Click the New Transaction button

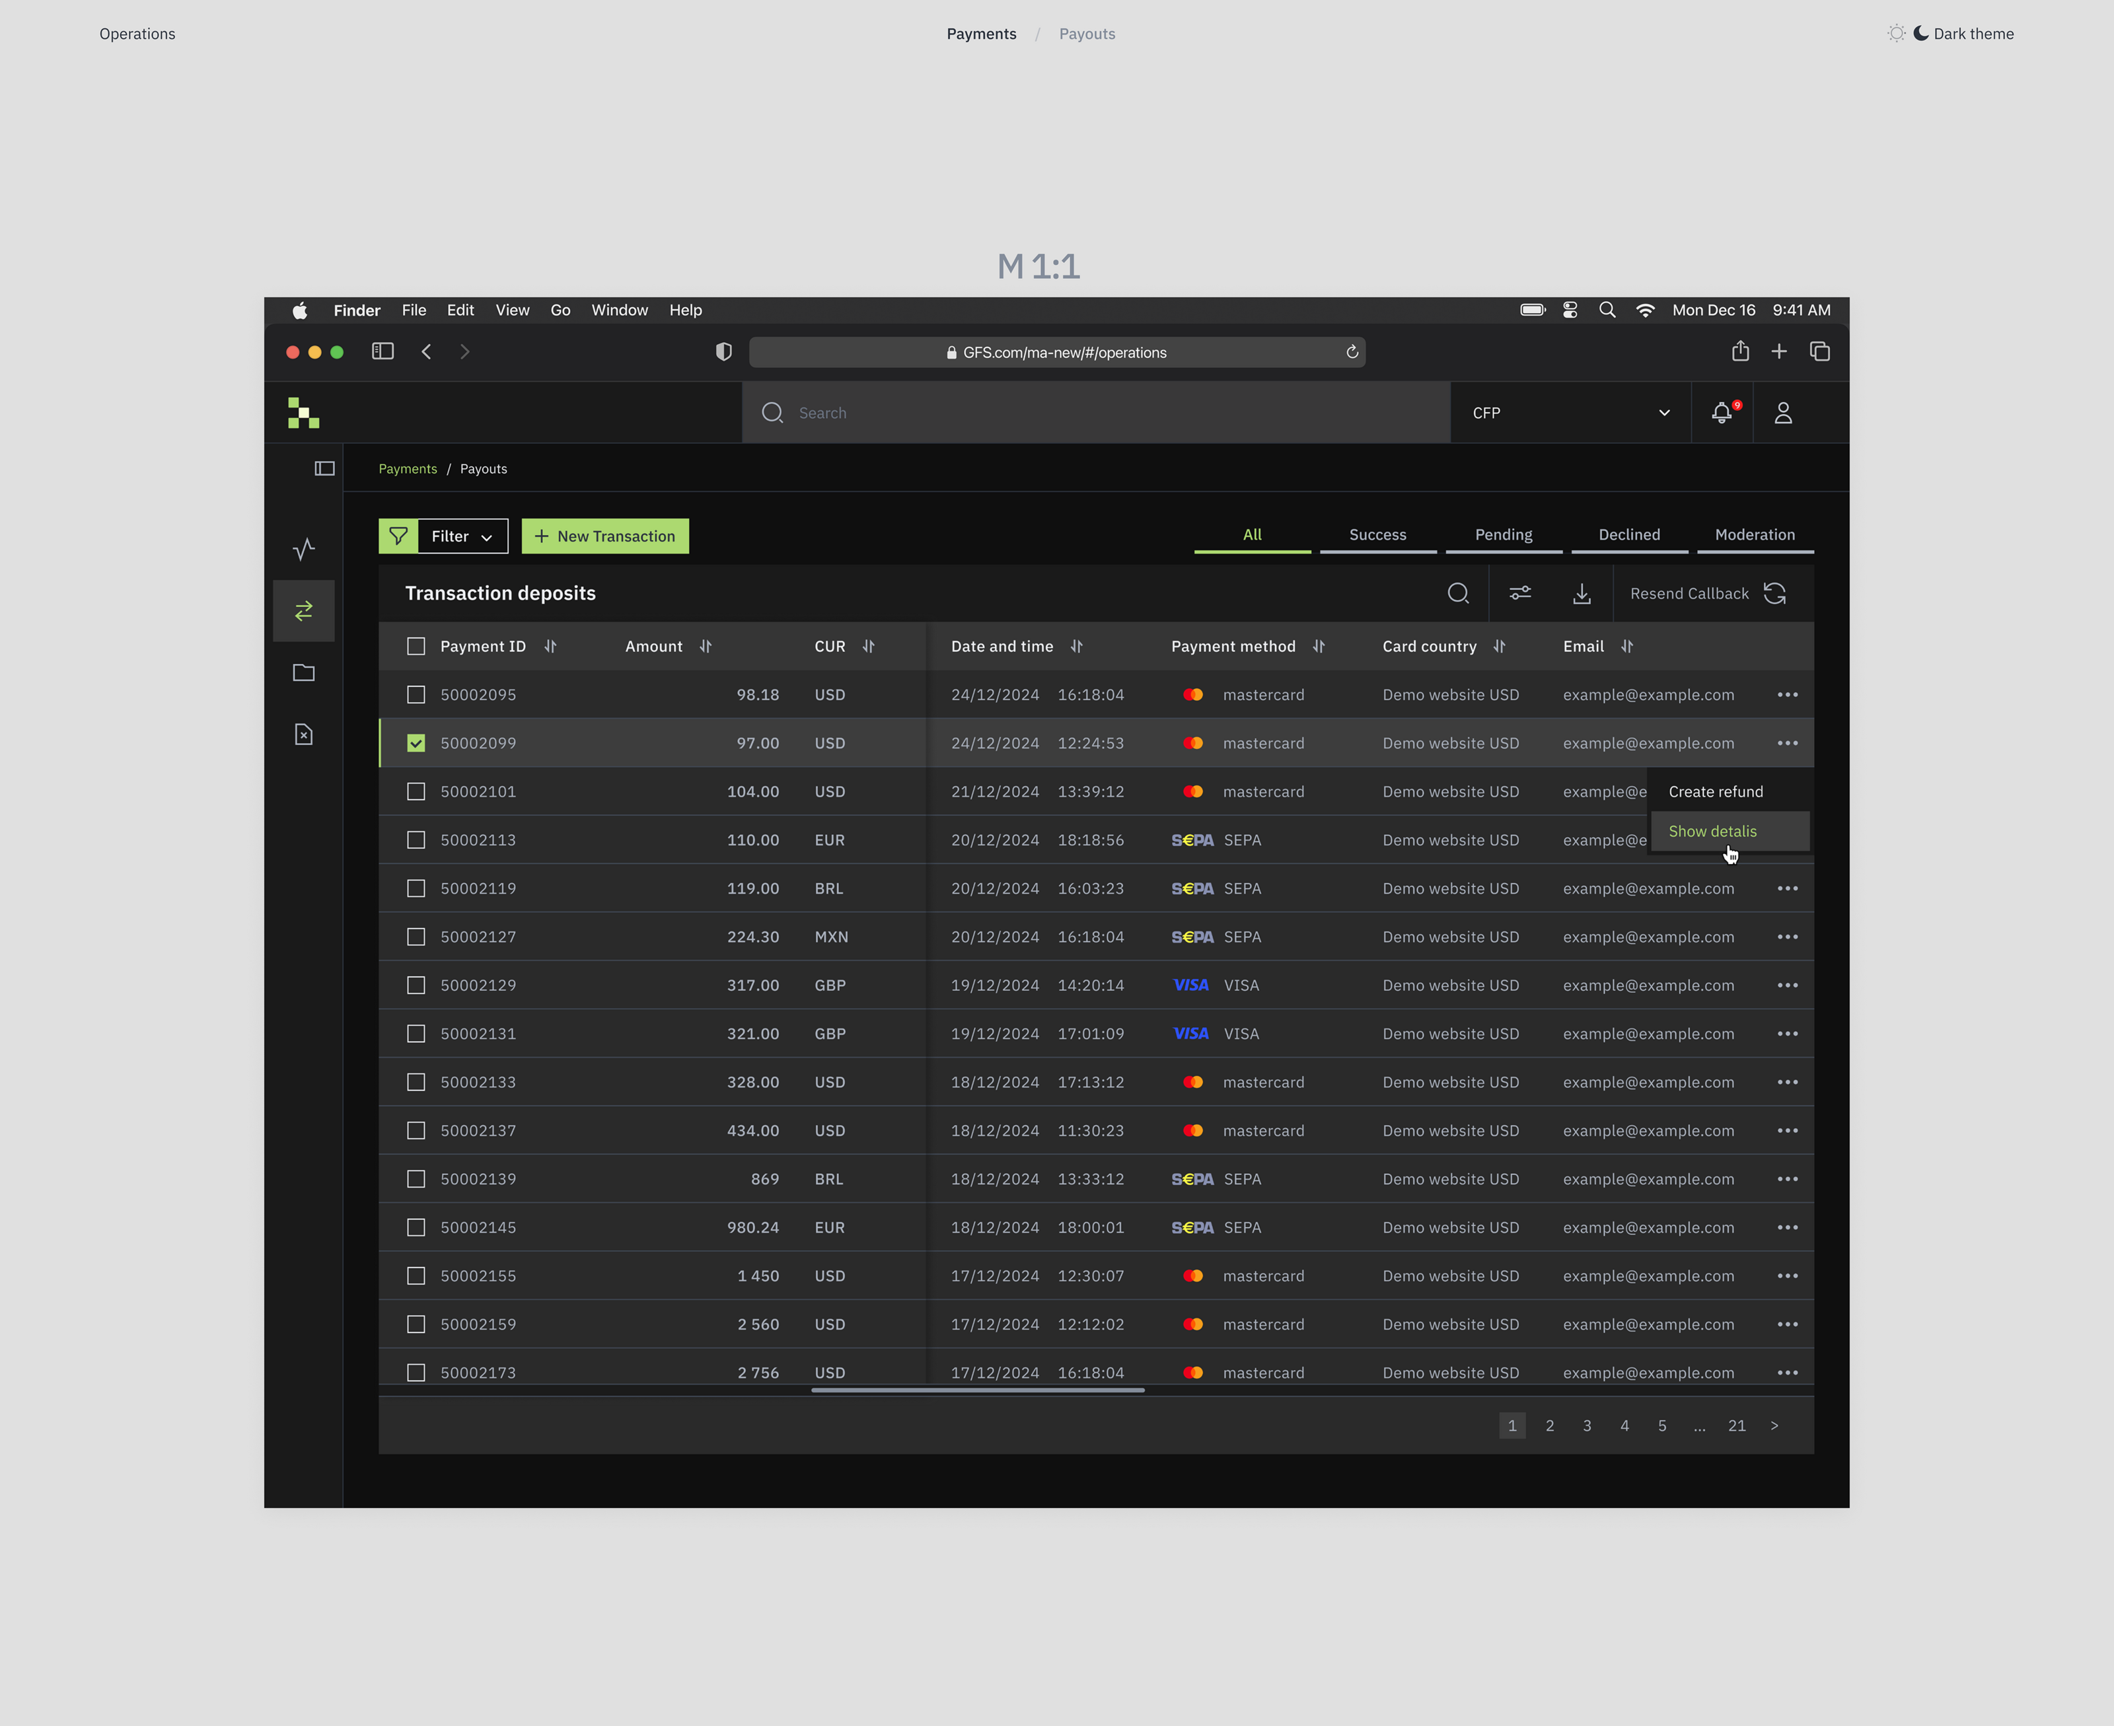pyautogui.click(x=604, y=536)
